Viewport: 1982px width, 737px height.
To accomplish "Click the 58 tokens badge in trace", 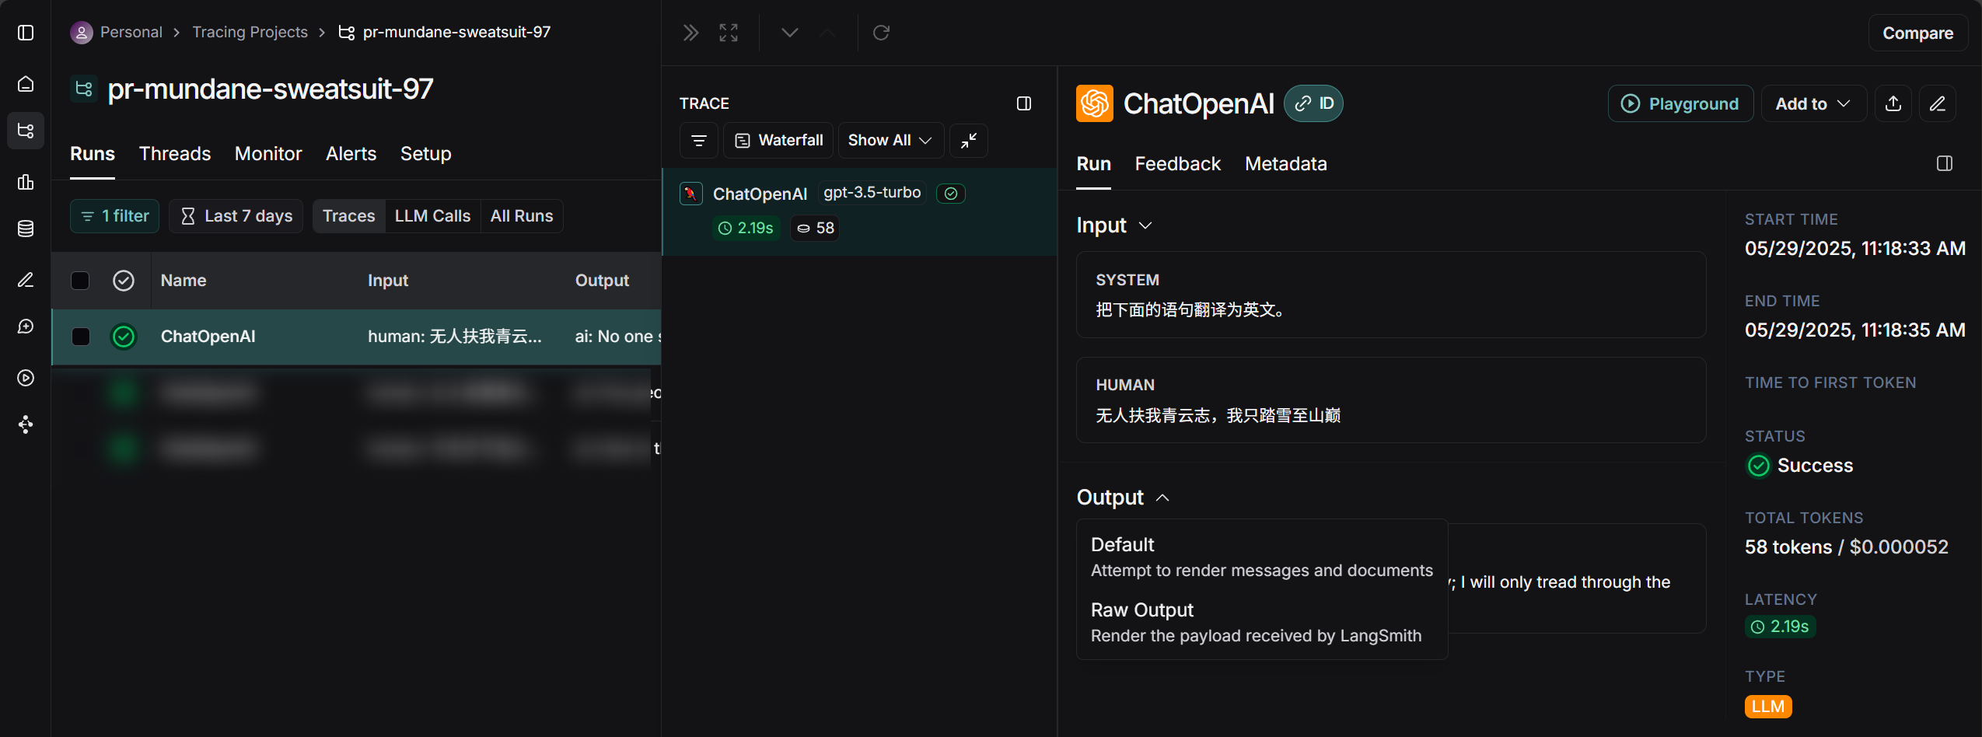I will point(815,229).
